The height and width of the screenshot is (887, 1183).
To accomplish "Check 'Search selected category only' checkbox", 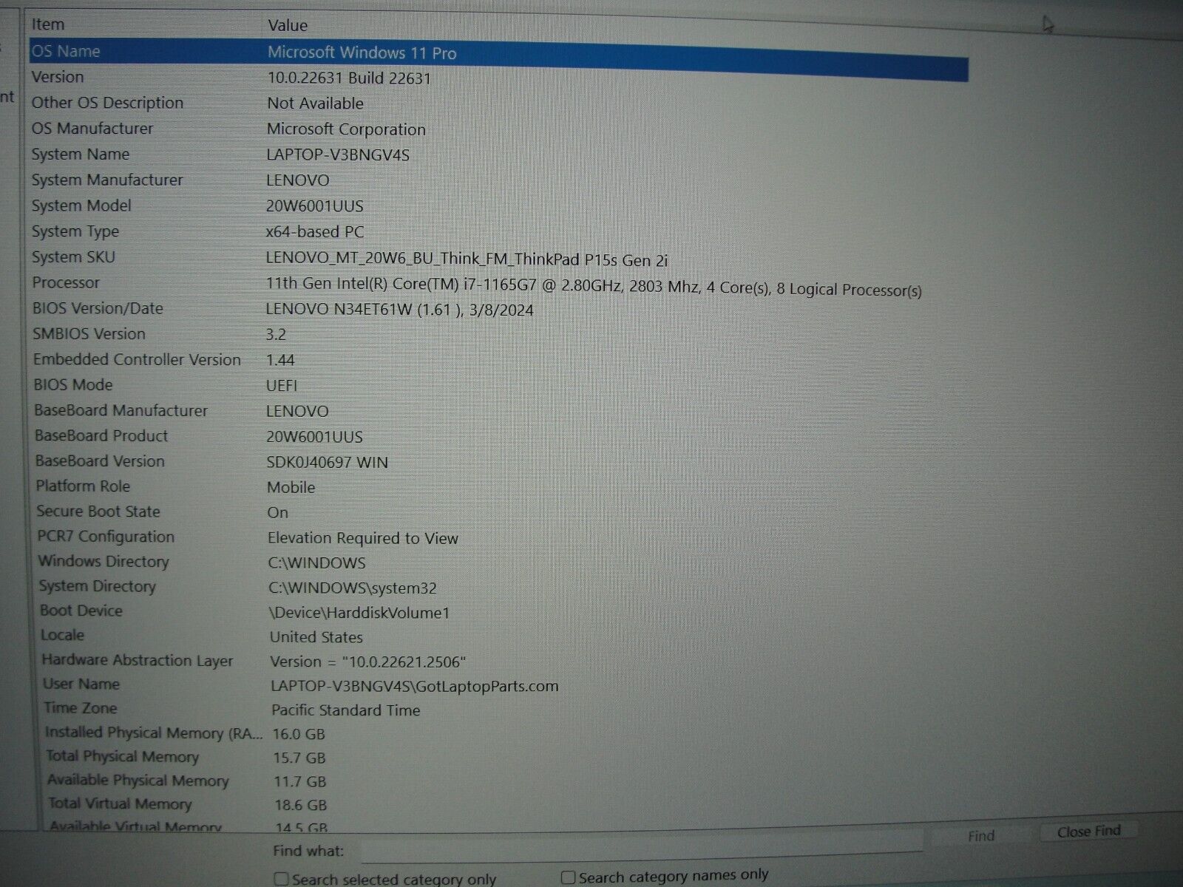I will [x=282, y=879].
